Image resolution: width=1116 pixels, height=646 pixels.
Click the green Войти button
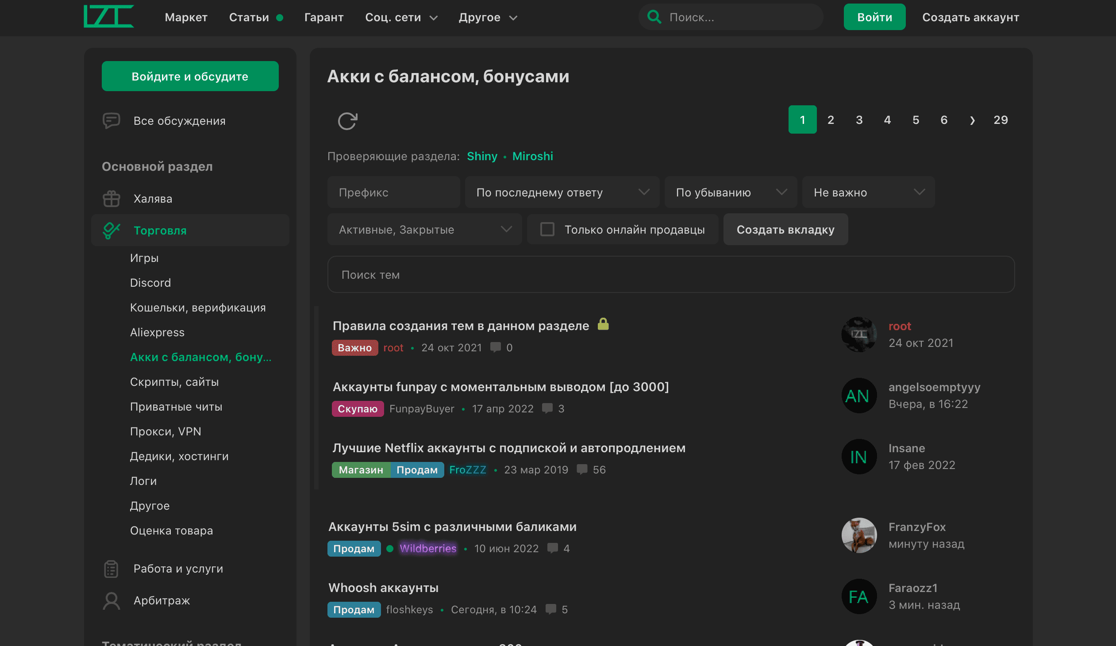click(874, 17)
